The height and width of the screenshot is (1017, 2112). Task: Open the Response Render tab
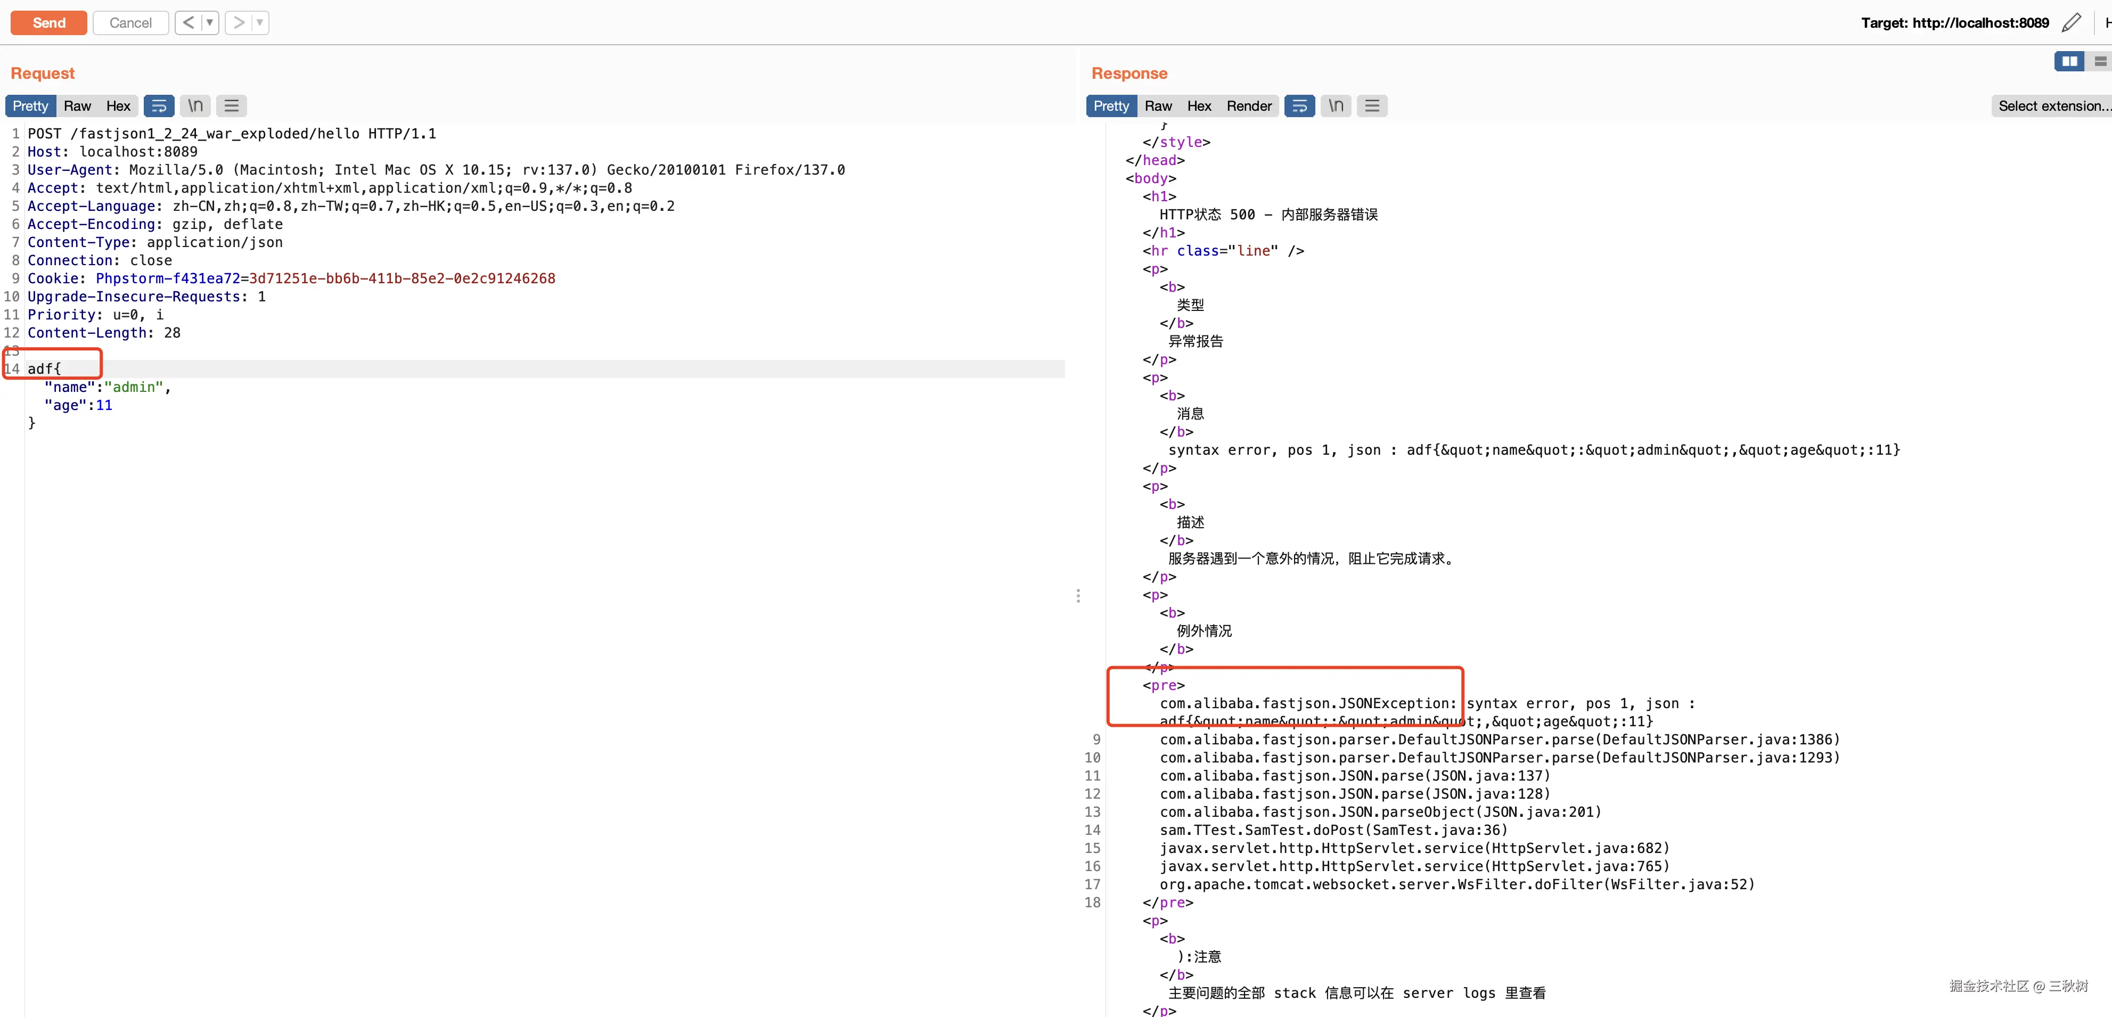1249,106
